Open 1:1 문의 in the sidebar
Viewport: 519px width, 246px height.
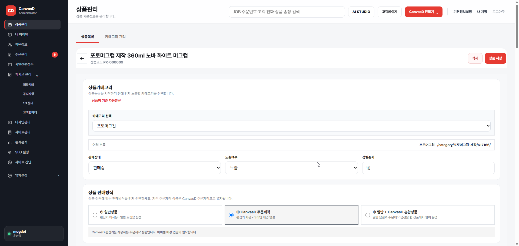pyautogui.click(x=28, y=103)
